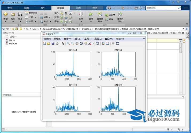This screenshot has width=191, height=133.
Task: Click the rotate 3D tool icon
Action: [81, 43]
